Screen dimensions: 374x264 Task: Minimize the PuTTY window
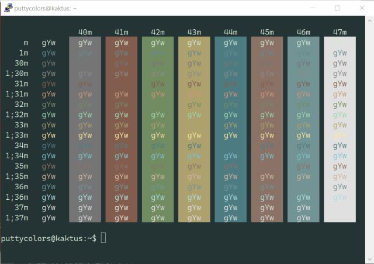pyautogui.click(x=310, y=8)
